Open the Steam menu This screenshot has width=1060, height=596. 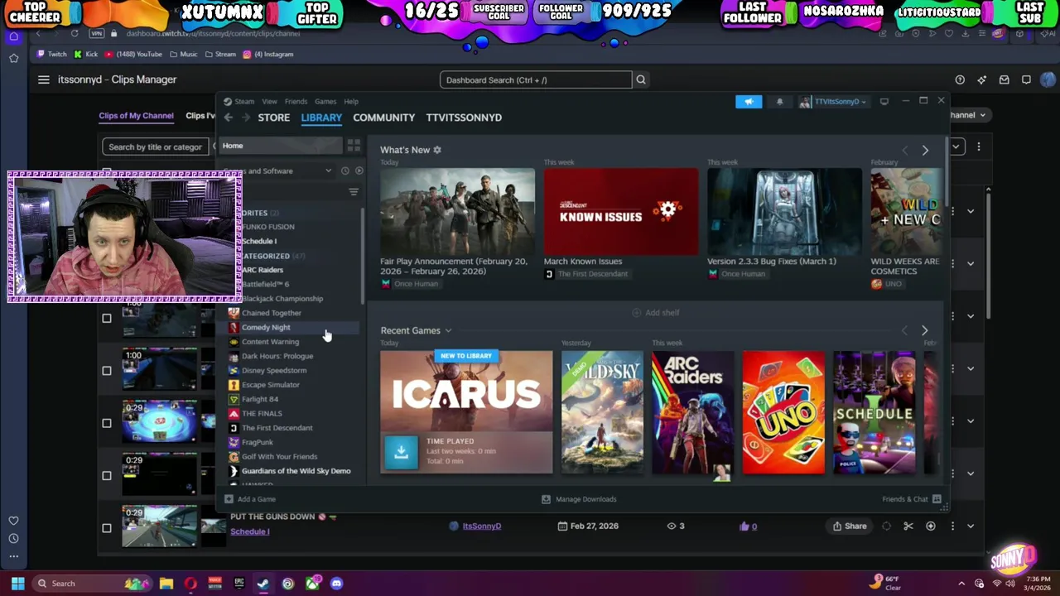click(x=244, y=102)
